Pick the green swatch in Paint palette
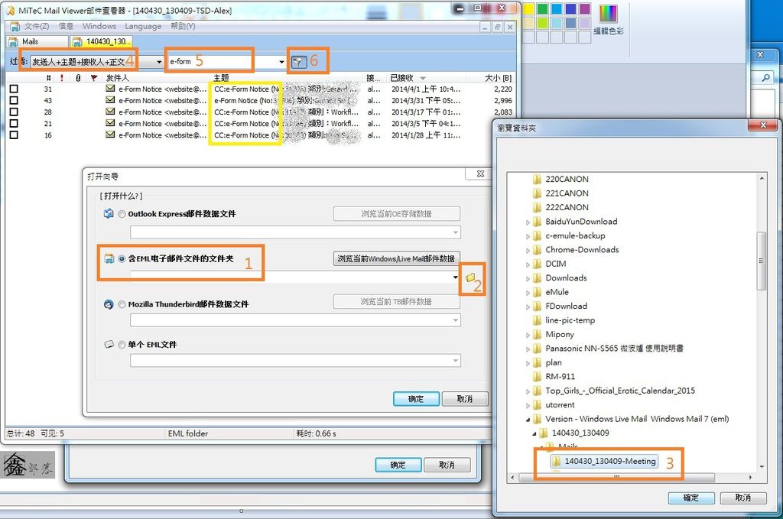The width and height of the screenshot is (783, 519). pyautogui.click(x=542, y=8)
